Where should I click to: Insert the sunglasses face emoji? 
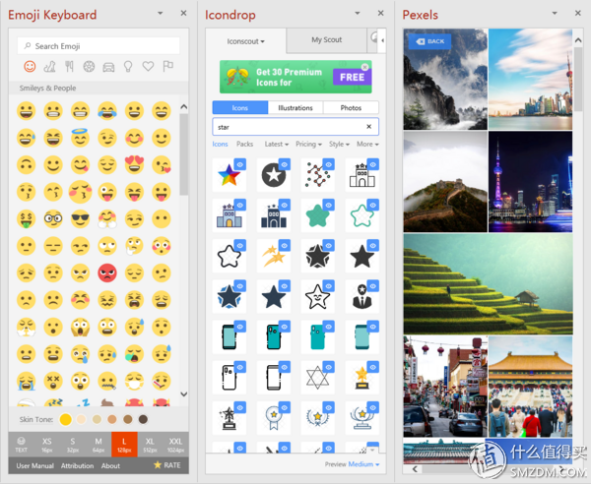[81, 218]
